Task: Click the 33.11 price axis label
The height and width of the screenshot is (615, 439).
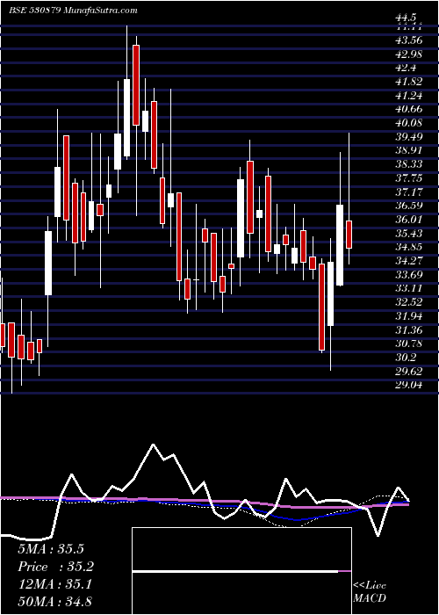Action: pos(408,288)
